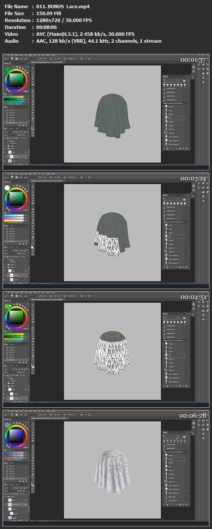Select the Lasso tool in the 00:03:14 frame
This screenshot has height=529, width=212.
click(33, 192)
